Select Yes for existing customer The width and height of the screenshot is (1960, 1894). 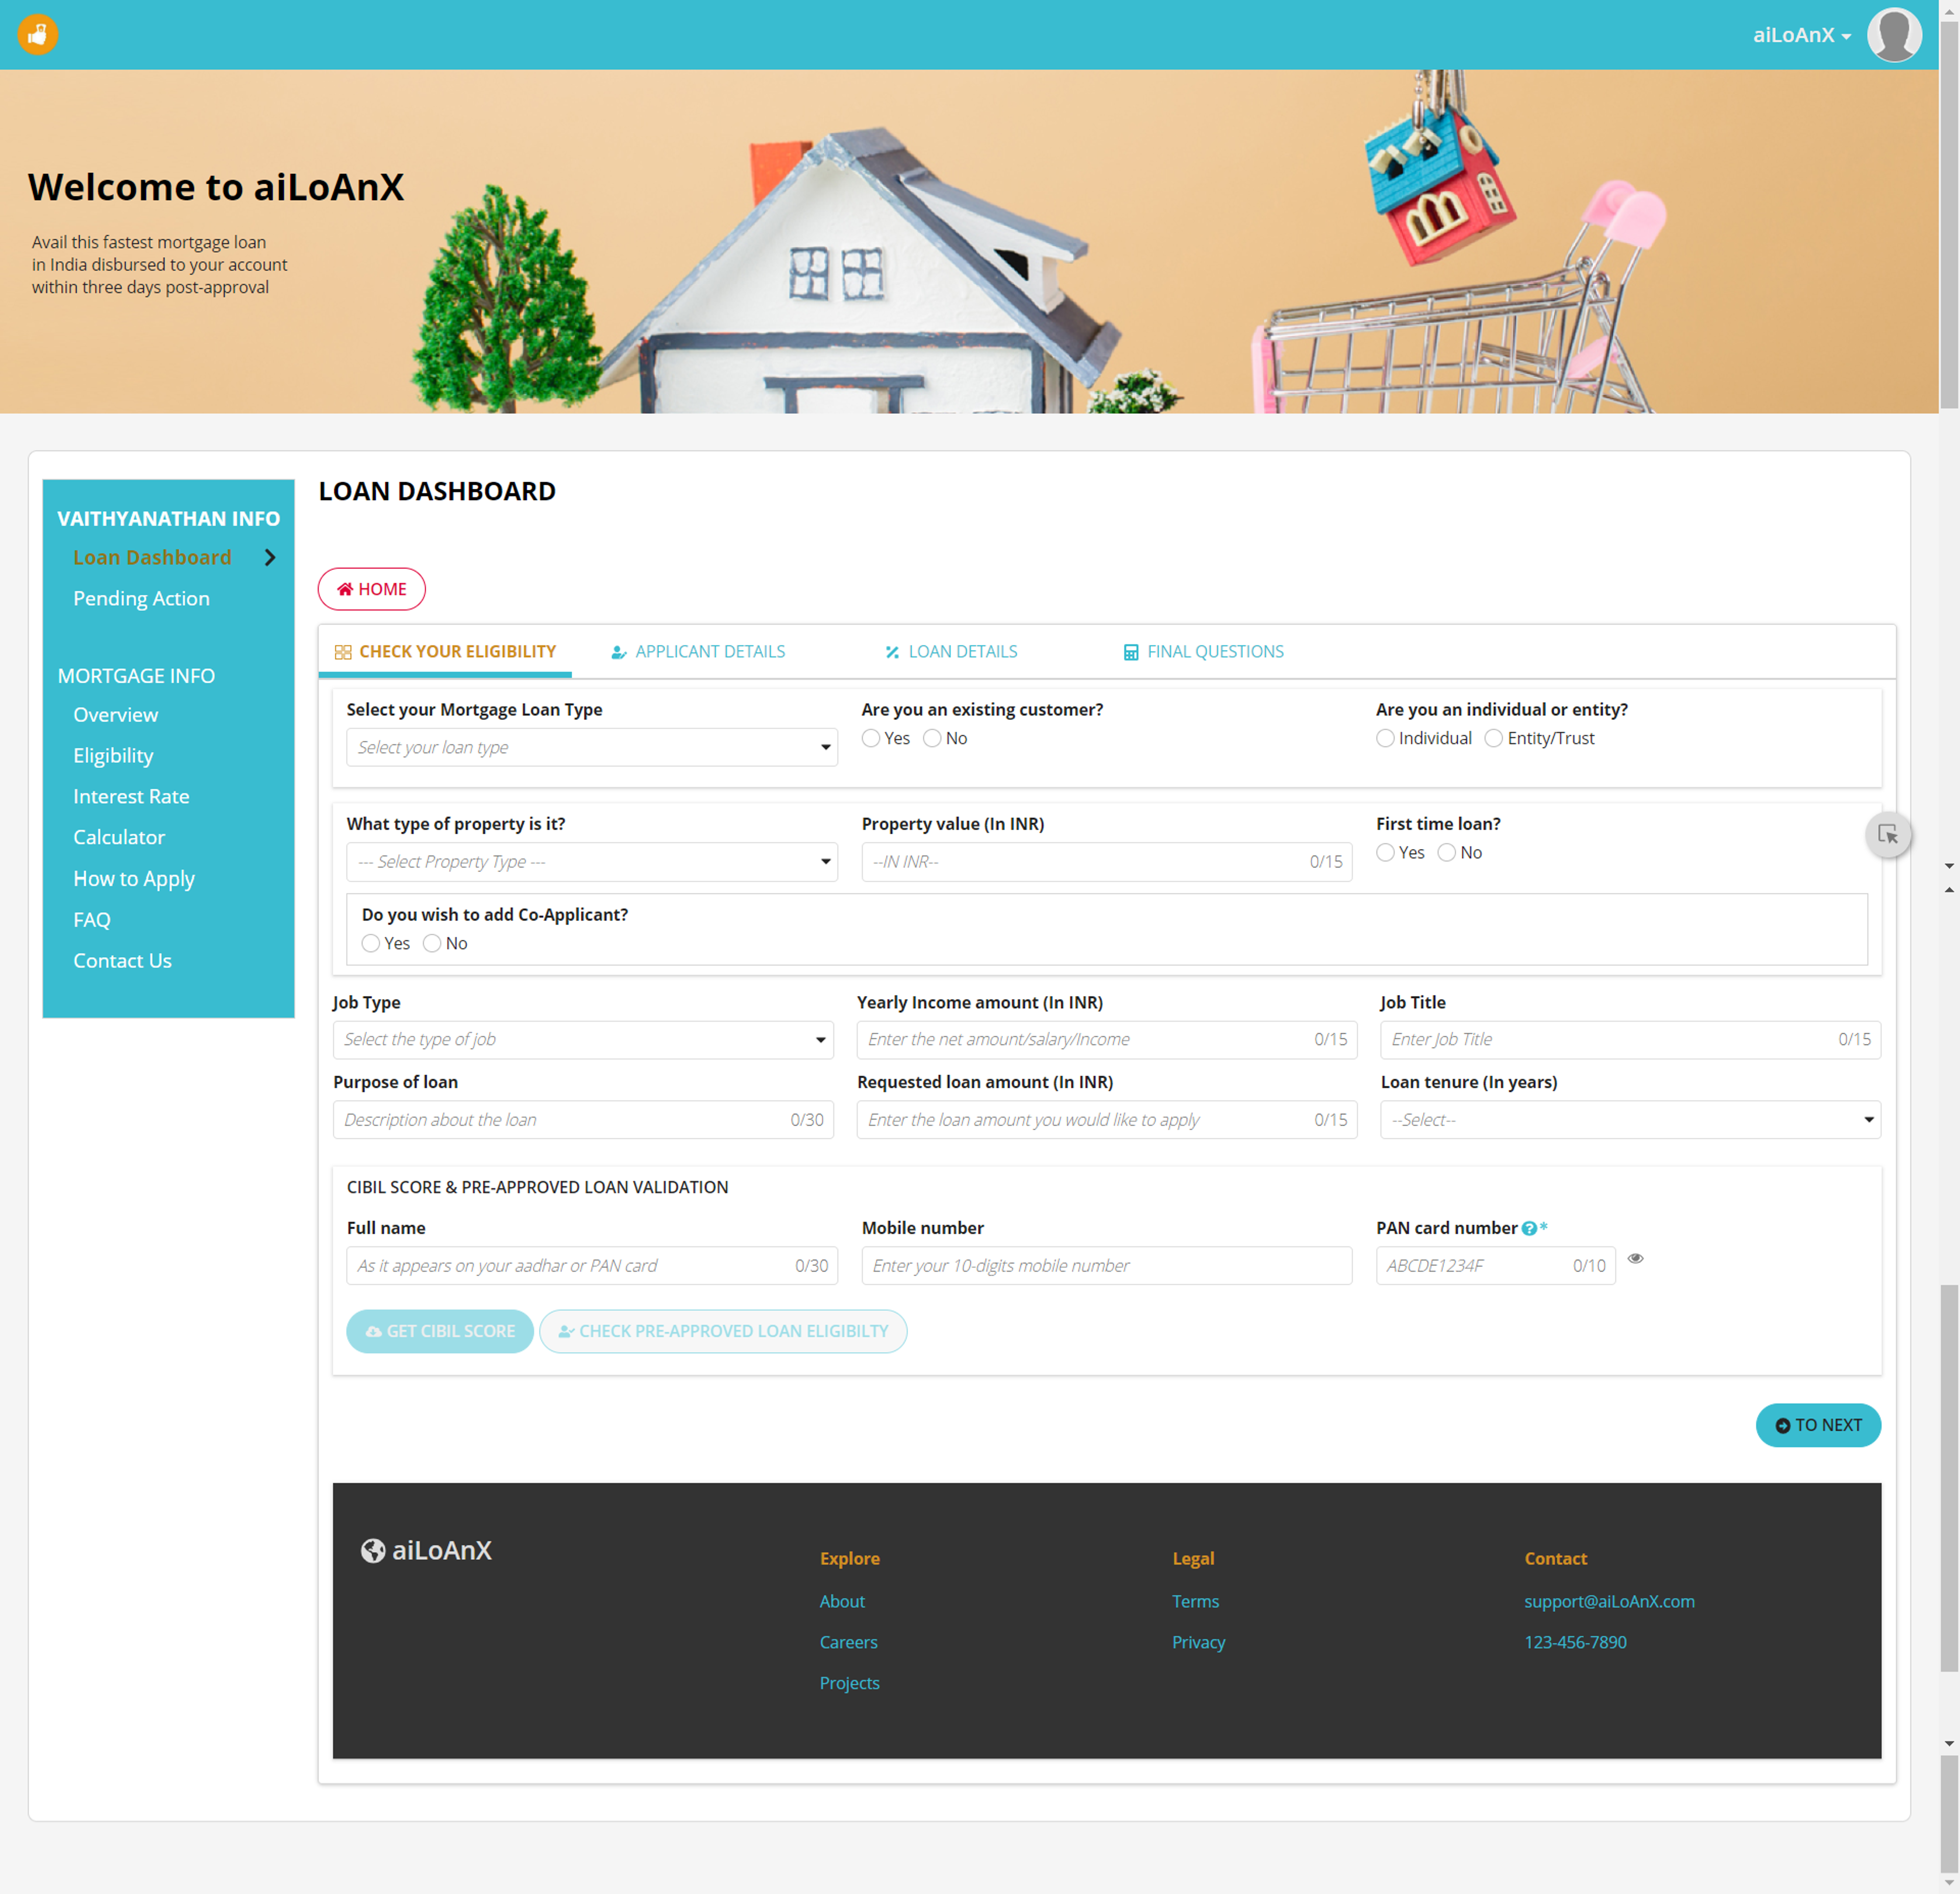(x=871, y=739)
